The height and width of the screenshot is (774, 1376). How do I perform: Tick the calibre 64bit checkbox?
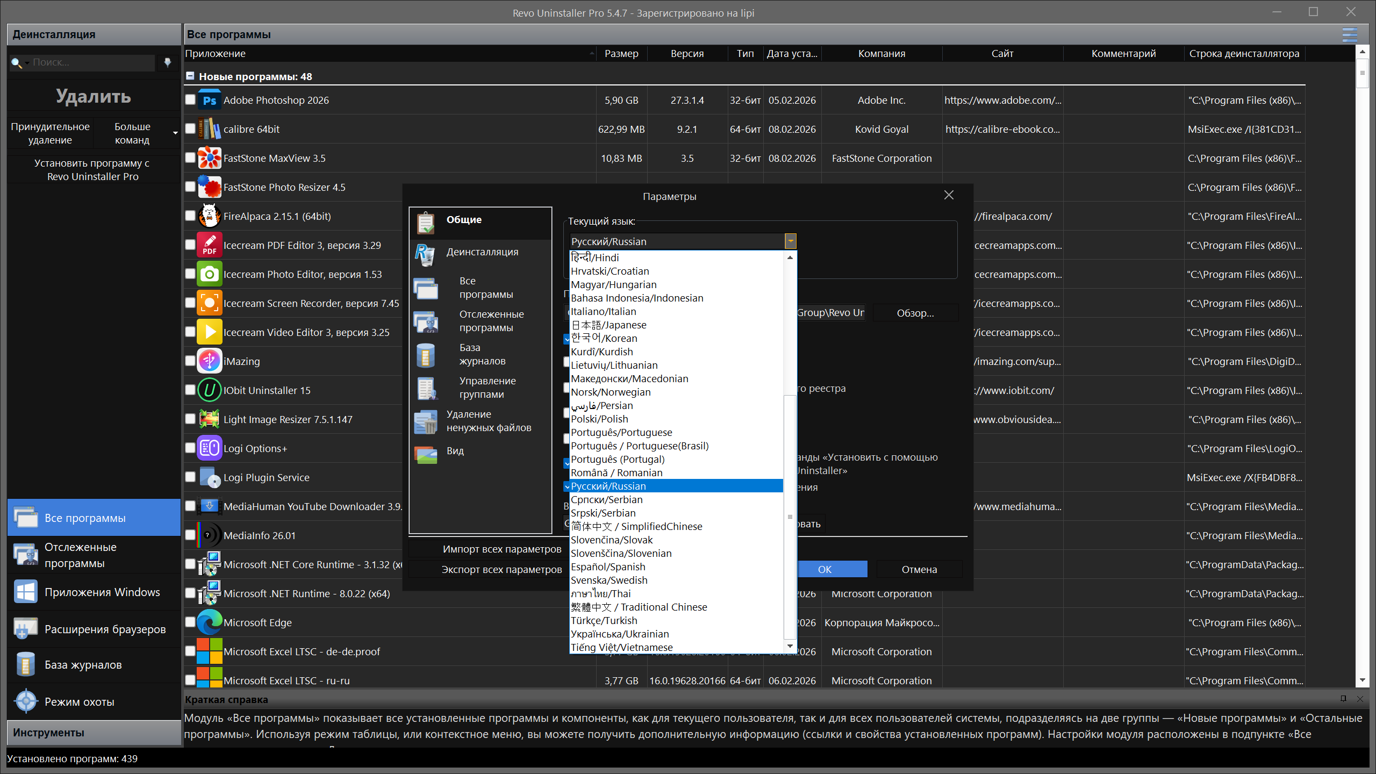point(190,129)
